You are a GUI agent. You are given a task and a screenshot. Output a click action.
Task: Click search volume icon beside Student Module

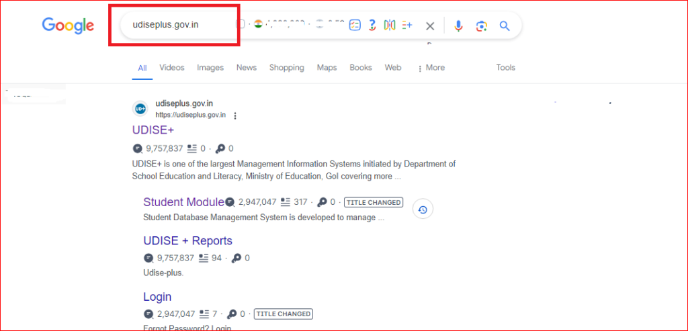pyautogui.click(x=230, y=202)
